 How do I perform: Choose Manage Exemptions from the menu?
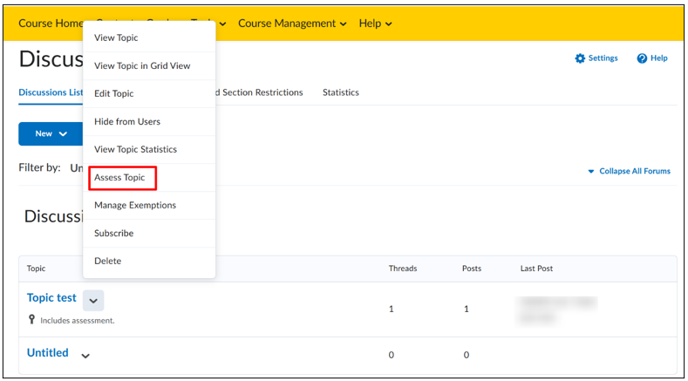[x=135, y=205]
